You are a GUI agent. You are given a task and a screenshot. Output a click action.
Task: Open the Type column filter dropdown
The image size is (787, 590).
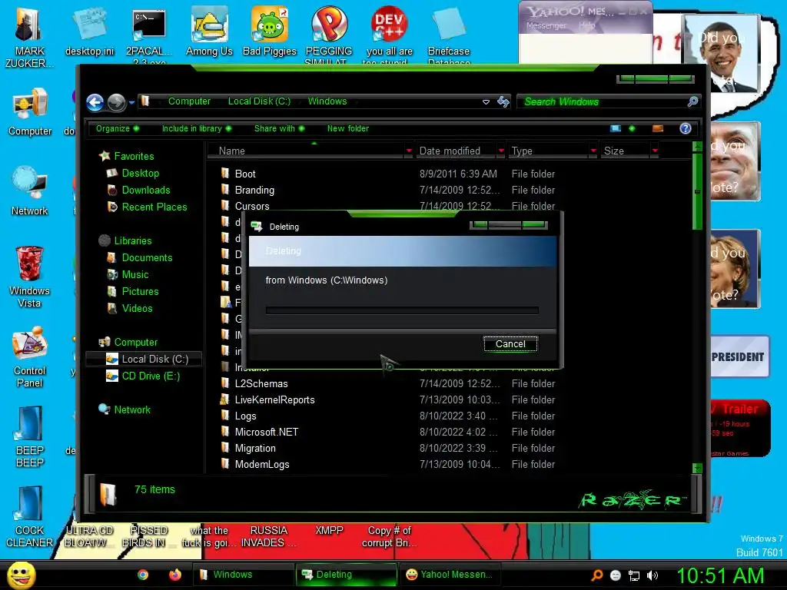[x=593, y=151]
